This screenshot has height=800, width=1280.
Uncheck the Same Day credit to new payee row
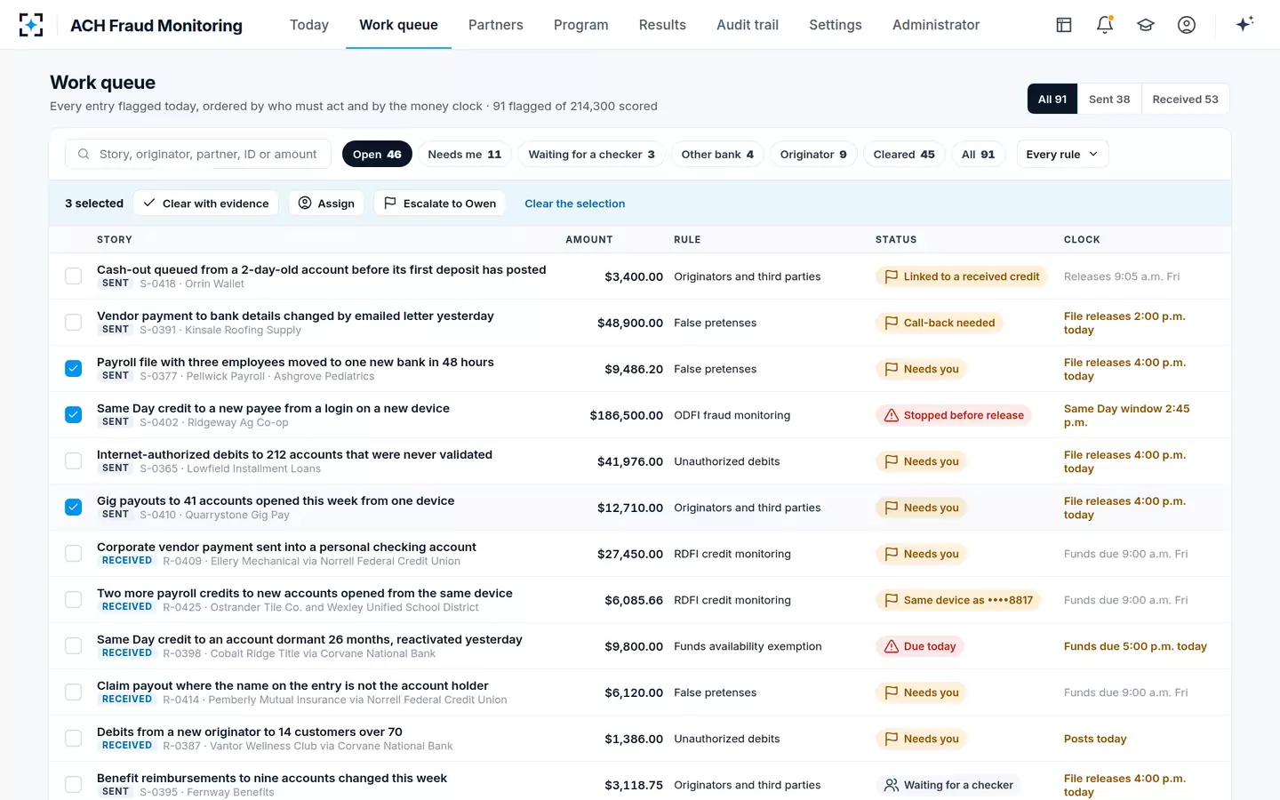[74, 415]
